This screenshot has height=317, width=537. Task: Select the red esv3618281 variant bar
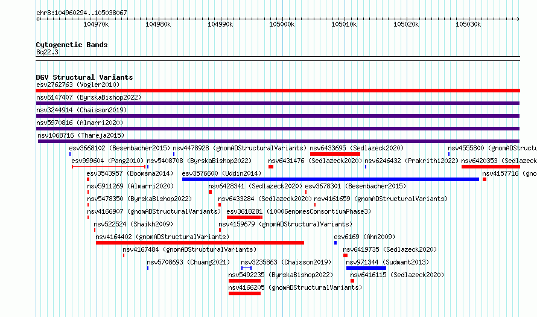tap(244, 217)
